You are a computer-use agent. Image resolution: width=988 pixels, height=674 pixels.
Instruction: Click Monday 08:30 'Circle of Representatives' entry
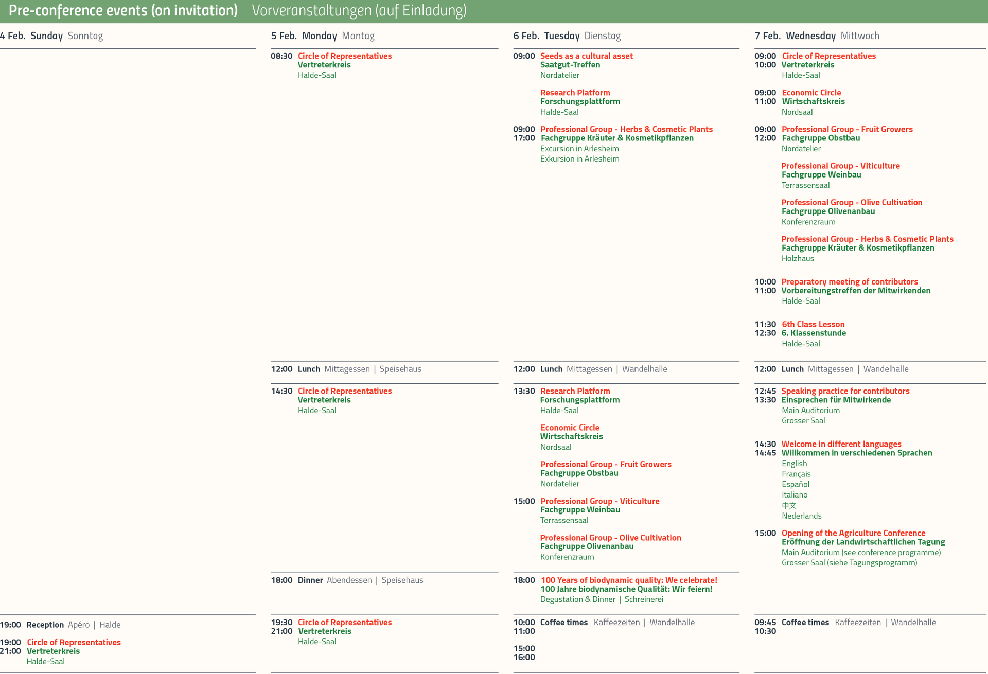[x=345, y=56]
